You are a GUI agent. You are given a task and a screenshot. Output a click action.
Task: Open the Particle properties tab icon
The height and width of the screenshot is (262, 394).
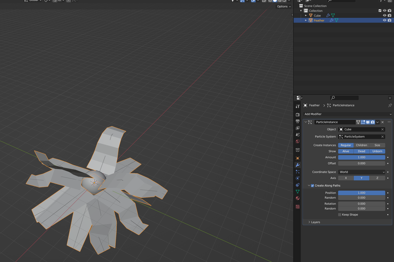click(298, 172)
